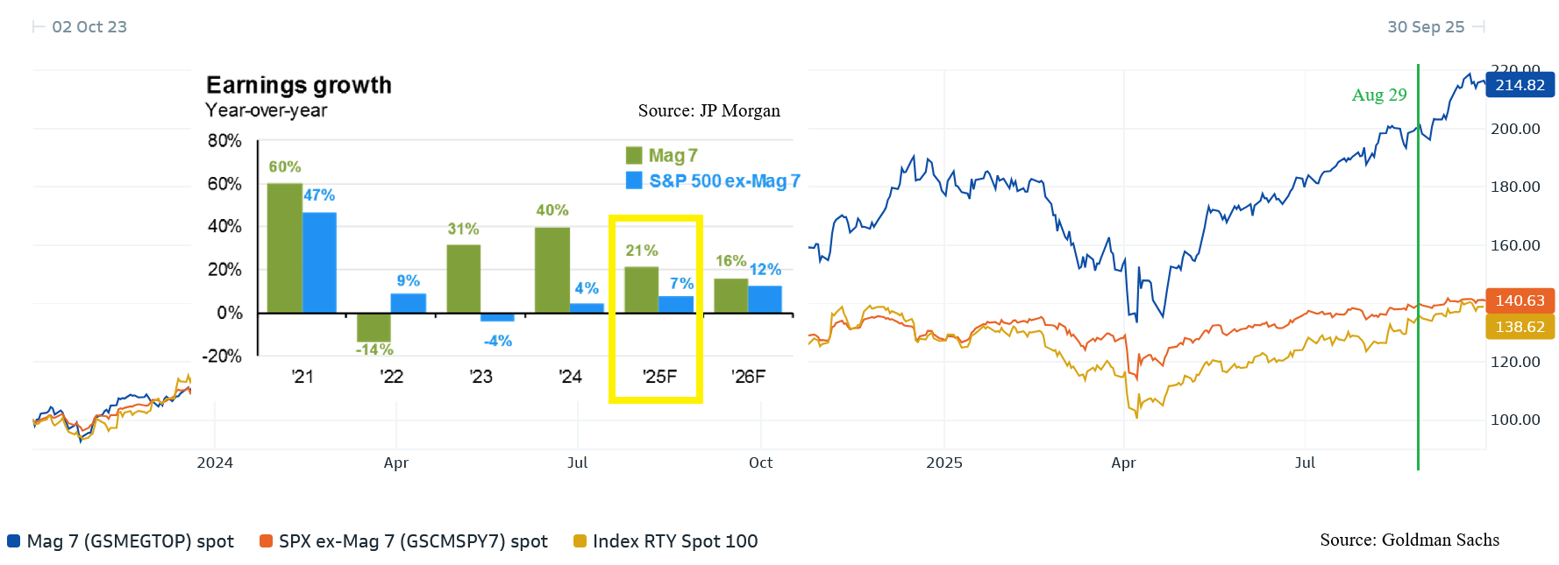The width and height of the screenshot is (1559, 565).
Task: Click the blue Mag 7 legend swatch
Action: click(x=13, y=541)
